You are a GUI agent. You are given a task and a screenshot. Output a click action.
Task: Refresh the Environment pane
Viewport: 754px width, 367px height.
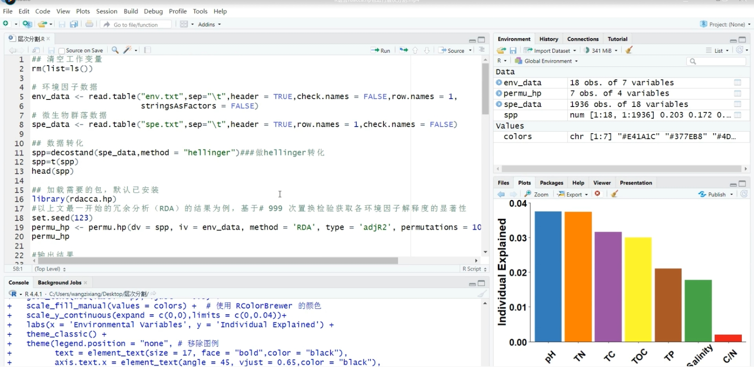(740, 50)
